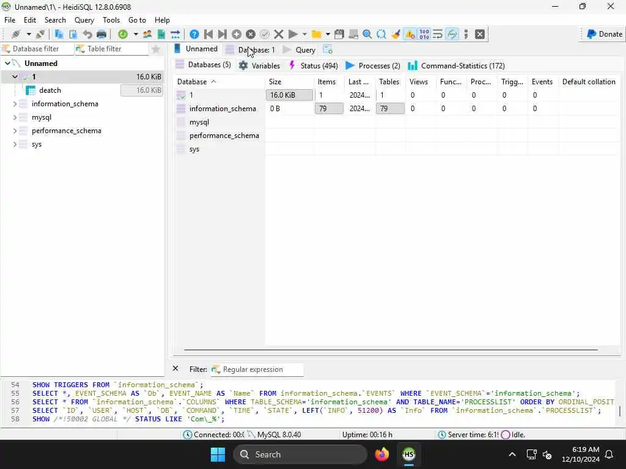Click the Help question mark icon
Viewport: 626px width, 469px height.
click(x=194, y=34)
